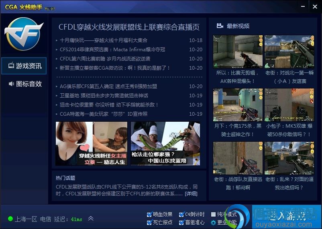Click the 进入游戏 button

[x=287, y=217]
